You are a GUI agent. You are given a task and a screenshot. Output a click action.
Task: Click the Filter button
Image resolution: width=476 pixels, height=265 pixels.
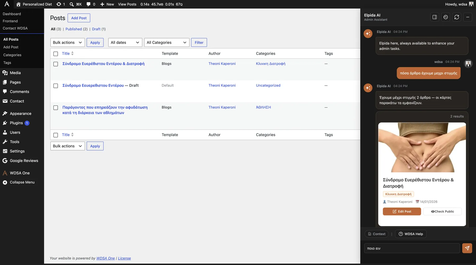[x=199, y=43]
